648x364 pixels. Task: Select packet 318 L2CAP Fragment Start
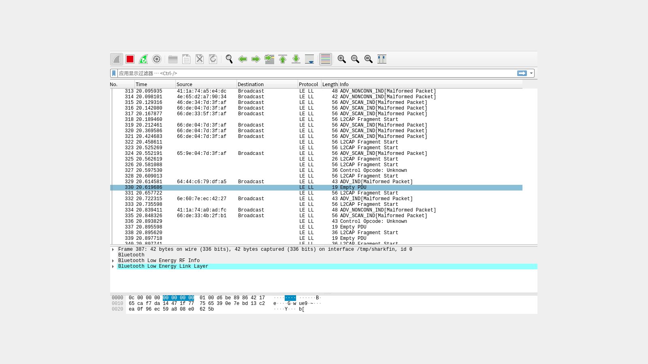316,120
